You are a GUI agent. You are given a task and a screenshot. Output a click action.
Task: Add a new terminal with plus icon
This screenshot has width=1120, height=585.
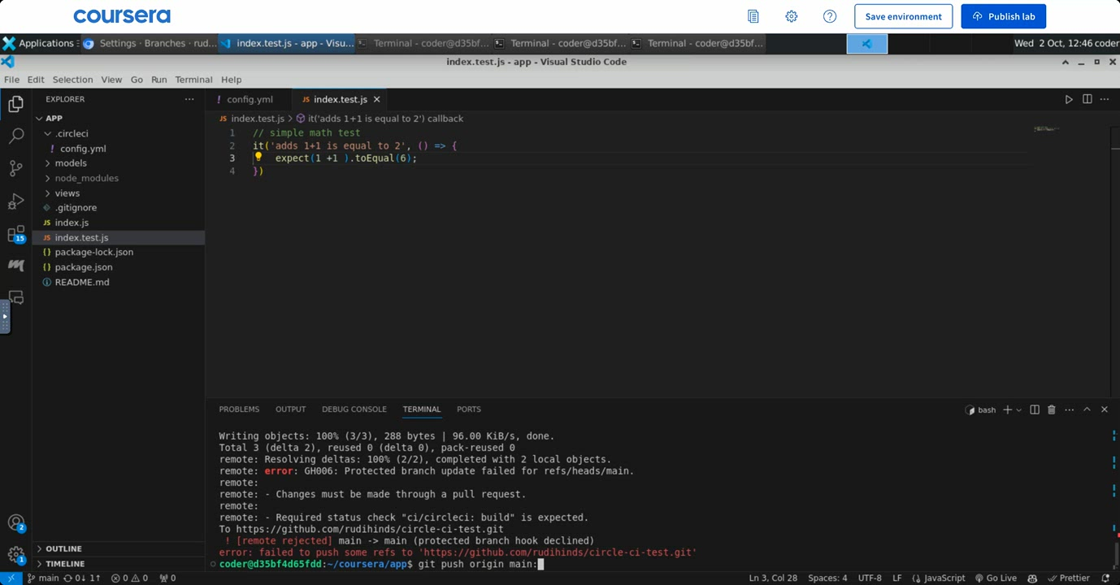point(1008,409)
